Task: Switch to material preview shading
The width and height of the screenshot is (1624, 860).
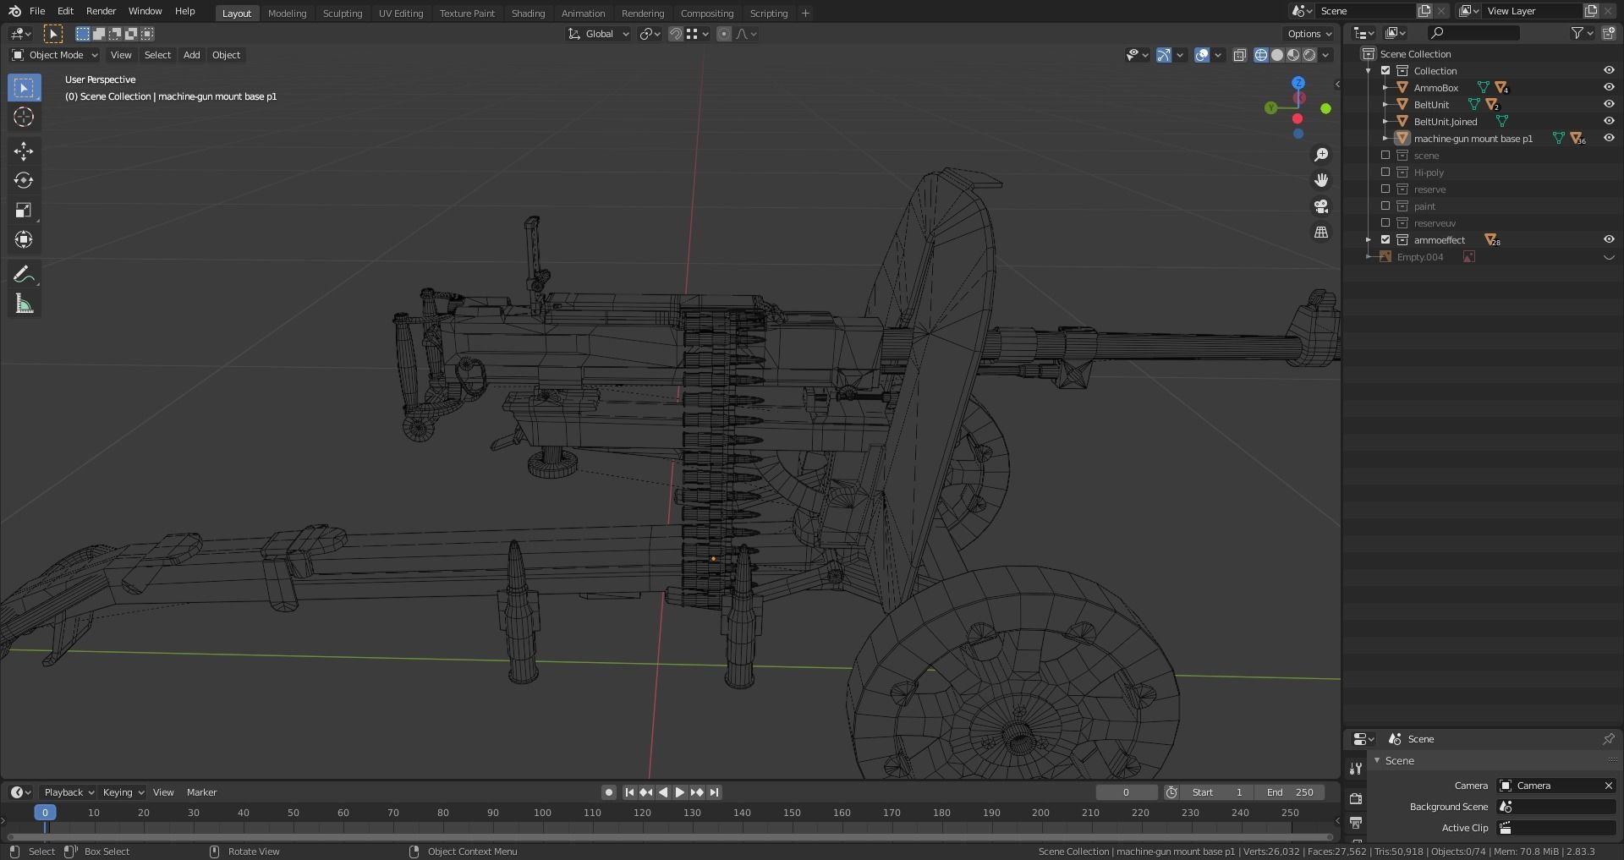Action: pyautogui.click(x=1293, y=55)
